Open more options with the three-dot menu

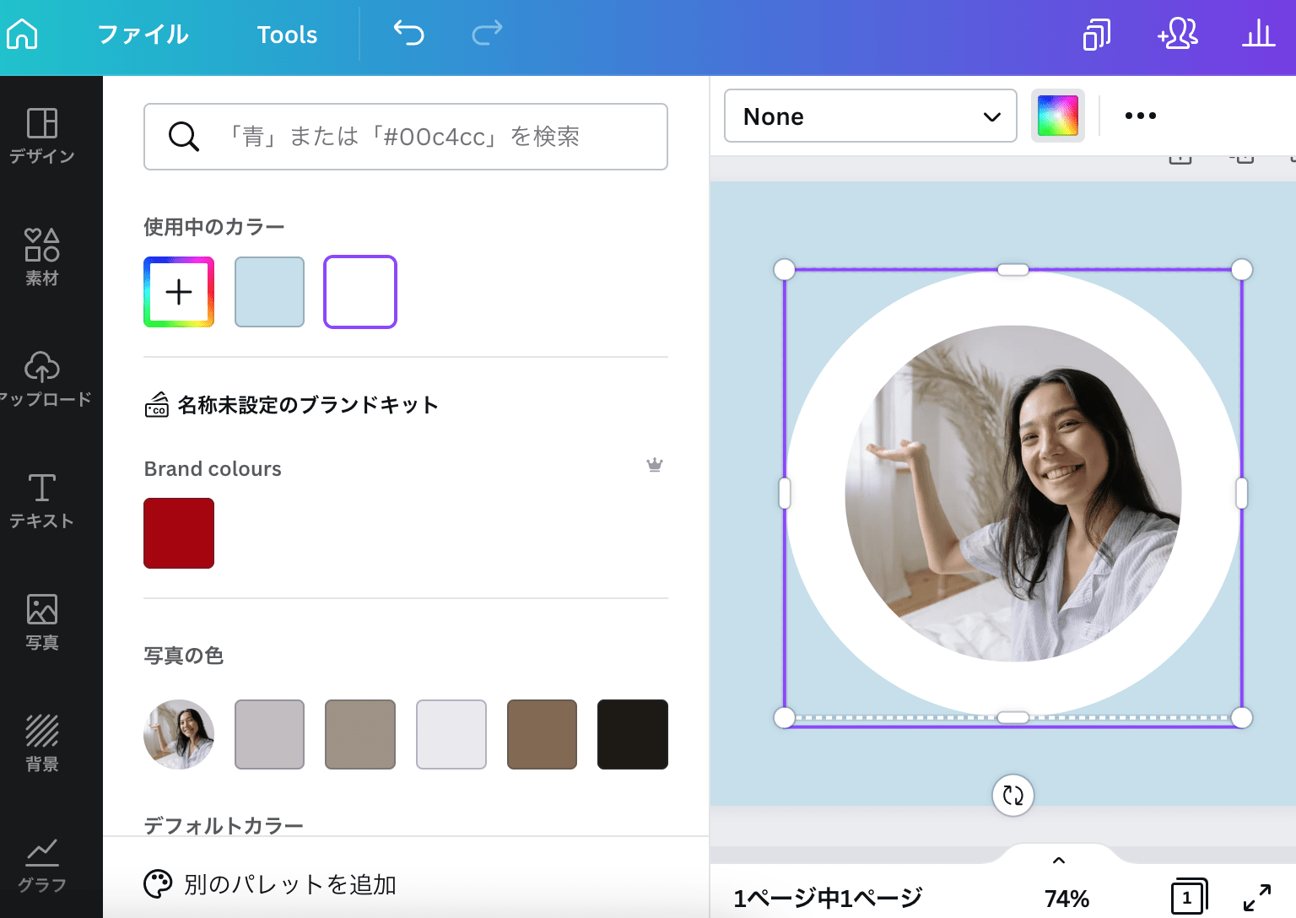tap(1140, 116)
